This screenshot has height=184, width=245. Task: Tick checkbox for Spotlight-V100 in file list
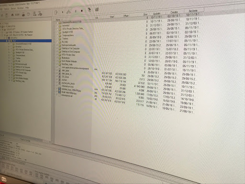click(x=57, y=33)
